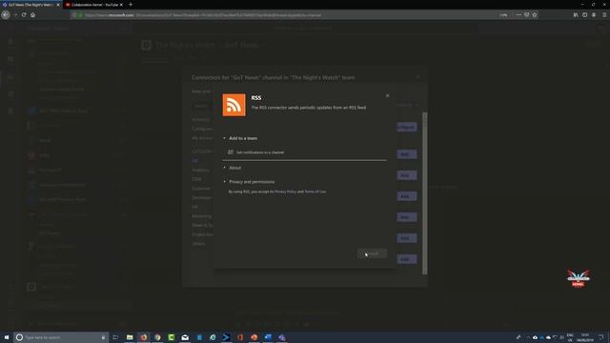Reload the current browser page
This screenshot has width=610, height=343.
(24, 15)
